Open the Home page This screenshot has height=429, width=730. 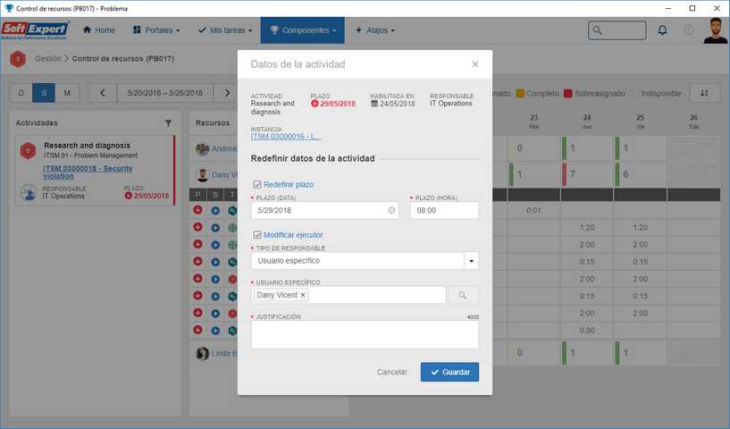click(x=98, y=30)
